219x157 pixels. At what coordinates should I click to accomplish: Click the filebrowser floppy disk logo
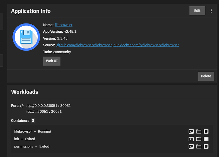click(26, 37)
